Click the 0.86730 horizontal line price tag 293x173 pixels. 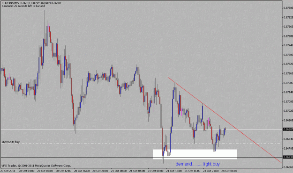(x=288, y=157)
